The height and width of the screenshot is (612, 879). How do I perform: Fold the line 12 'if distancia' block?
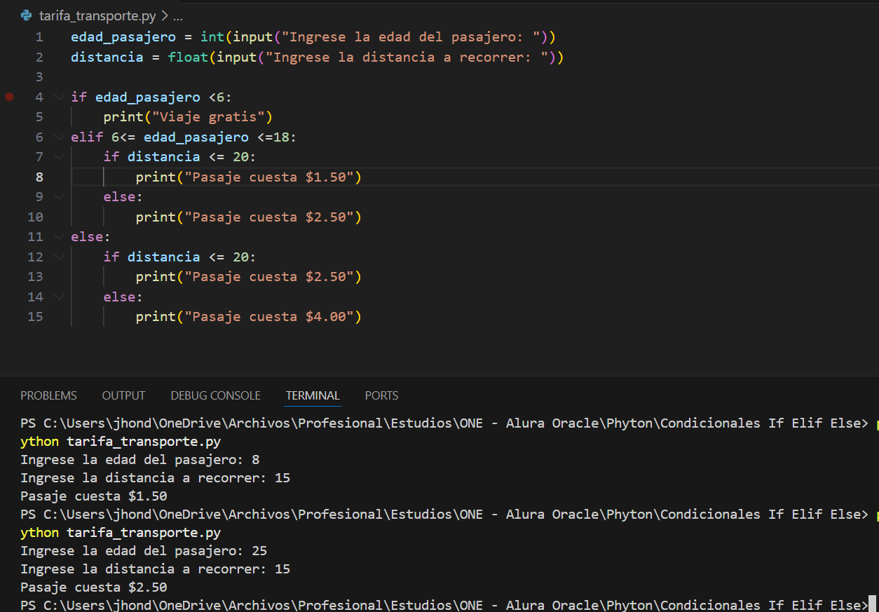pyautogui.click(x=58, y=257)
